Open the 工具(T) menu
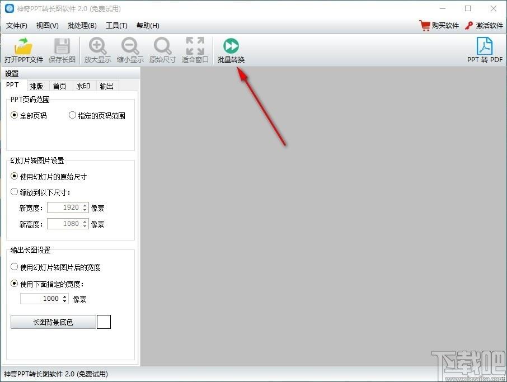 tap(116, 26)
